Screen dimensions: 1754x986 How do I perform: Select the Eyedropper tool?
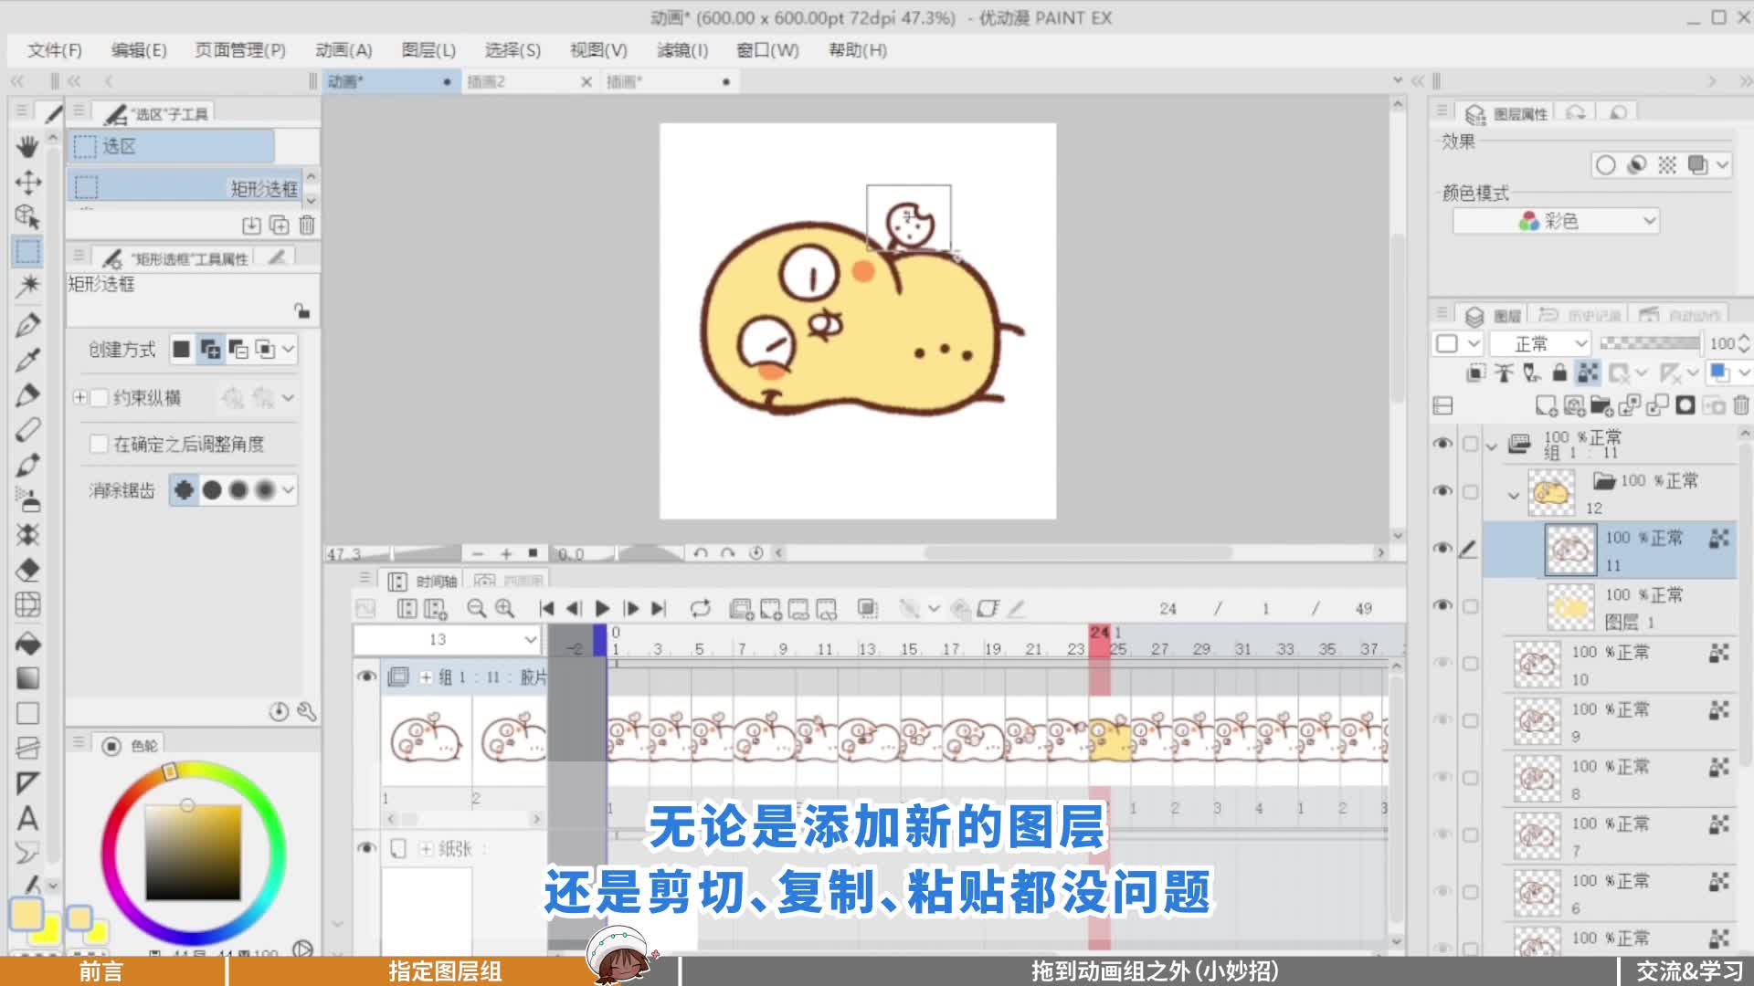click(x=27, y=359)
